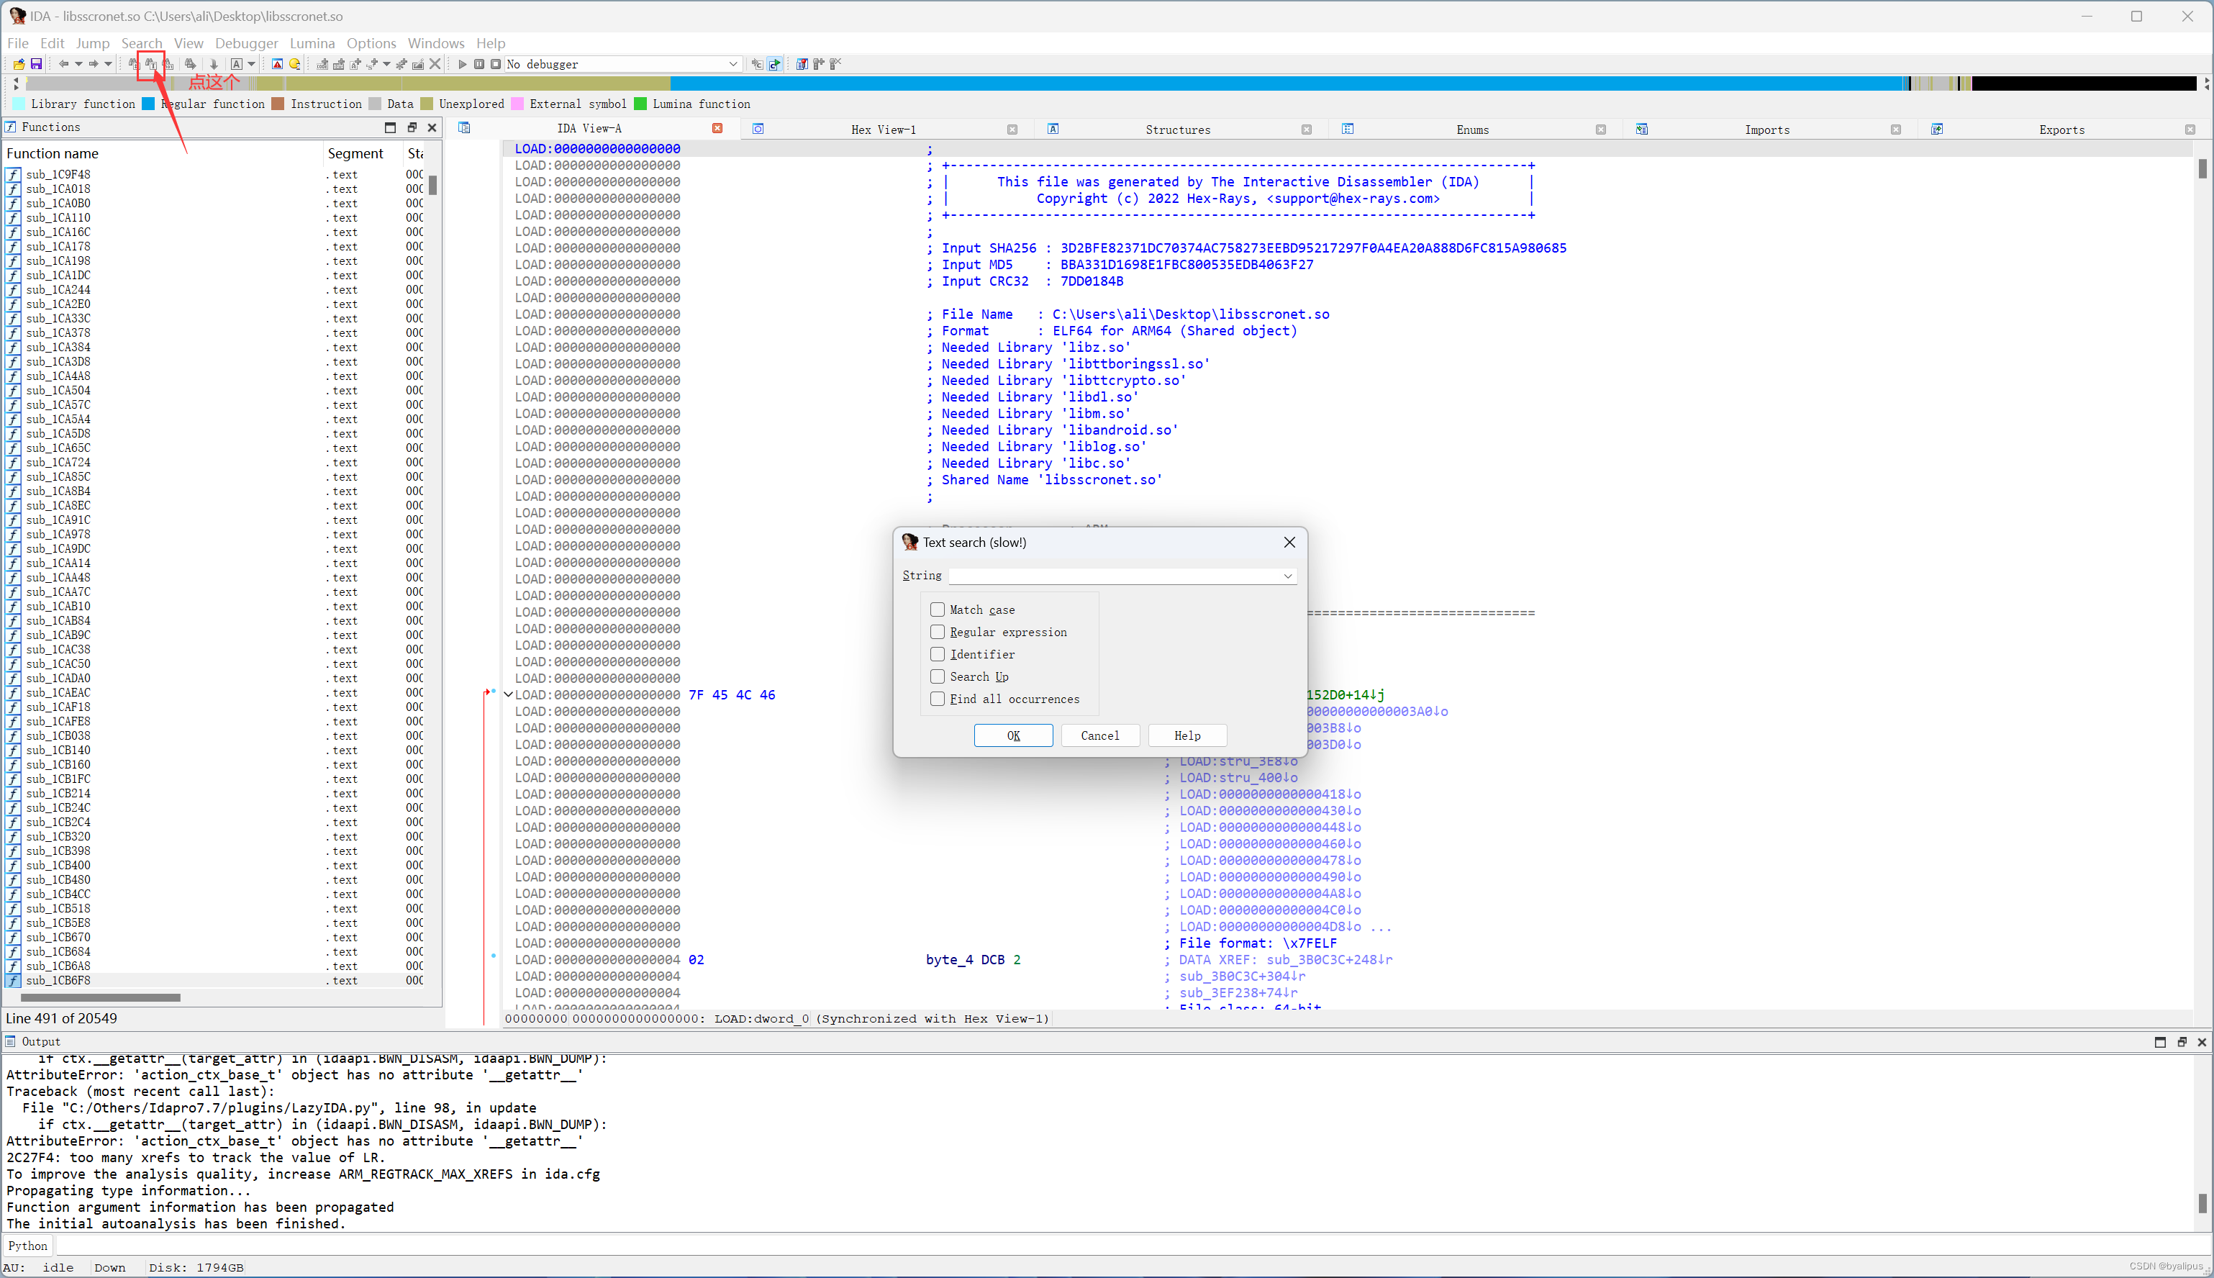Switch to the Hex View-1 tab
The height and width of the screenshot is (1278, 2214).
(883, 129)
